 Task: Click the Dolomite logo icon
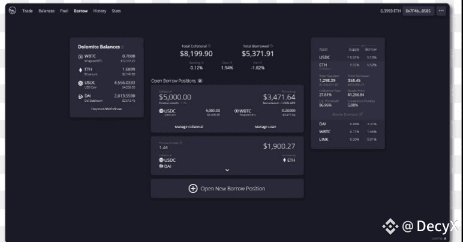(13, 11)
